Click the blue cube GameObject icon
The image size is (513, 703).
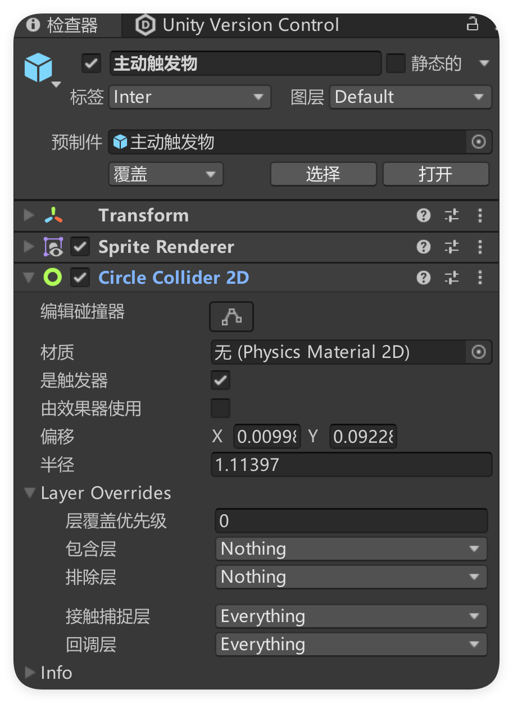tap(38, 67)
